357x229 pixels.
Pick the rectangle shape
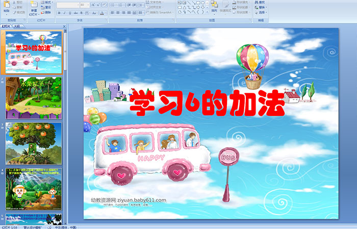[198, 3]
